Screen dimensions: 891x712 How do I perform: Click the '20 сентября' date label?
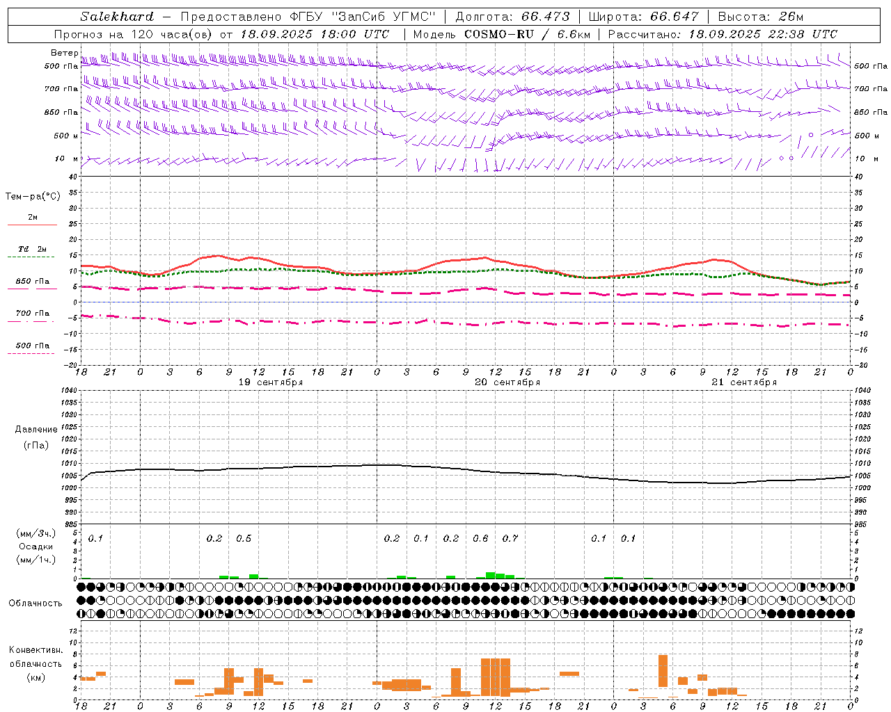pyautogui.click(x=507, y=382)
